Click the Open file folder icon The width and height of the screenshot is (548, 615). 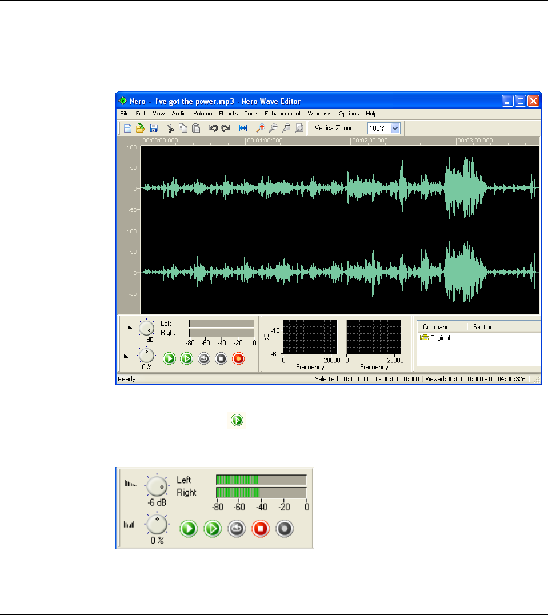click(x=140, y=128)
